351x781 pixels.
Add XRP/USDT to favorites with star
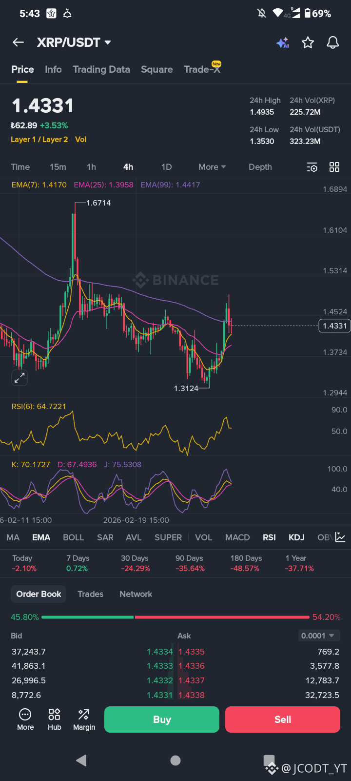pos(308,42)
